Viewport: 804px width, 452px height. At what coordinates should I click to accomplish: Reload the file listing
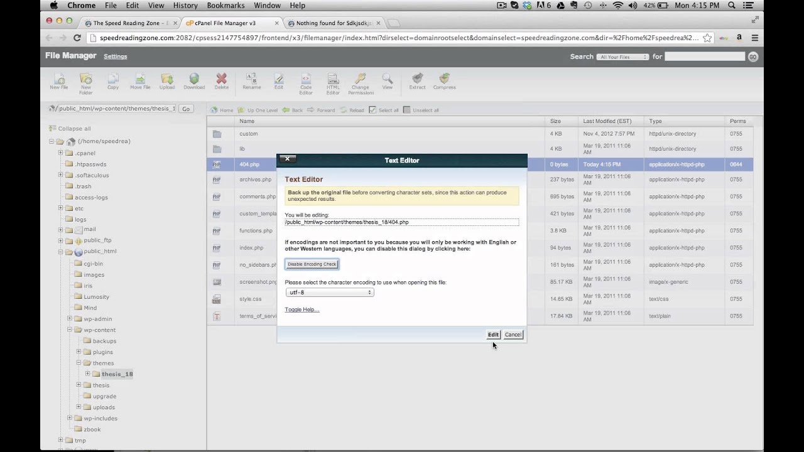click(352, 110)
